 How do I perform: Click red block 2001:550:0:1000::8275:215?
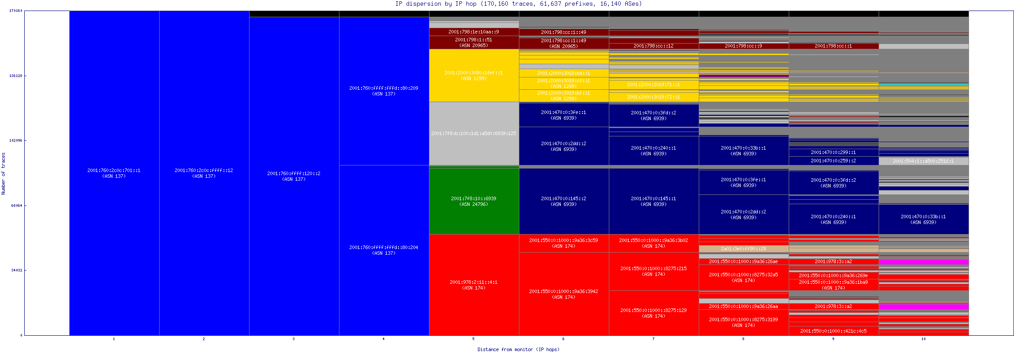pyautogui.click(x=654, y=271)
